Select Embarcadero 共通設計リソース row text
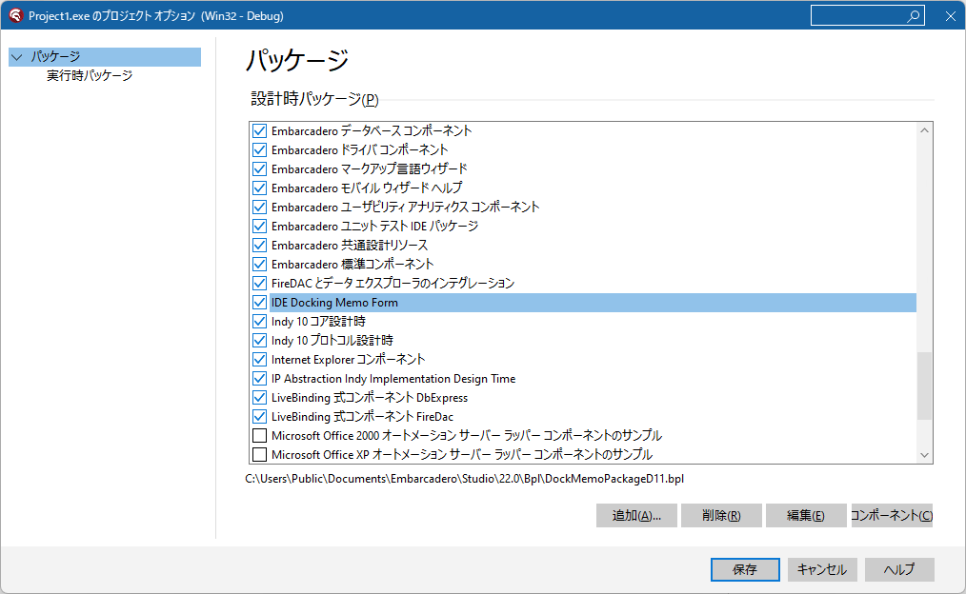This screenshot has width=966, height=594. (x=350, y=246)
